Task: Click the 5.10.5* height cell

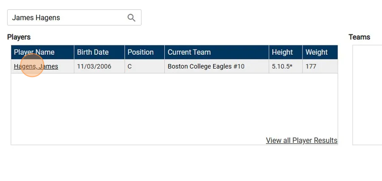Action: pyautogui.click(x=282, y=67)
